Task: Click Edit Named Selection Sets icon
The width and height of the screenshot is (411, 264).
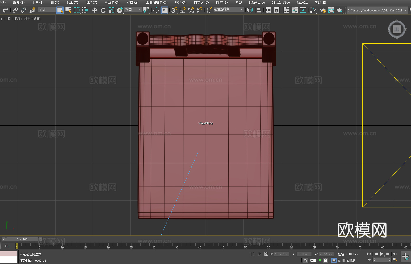Action: [x=209, y=10]
